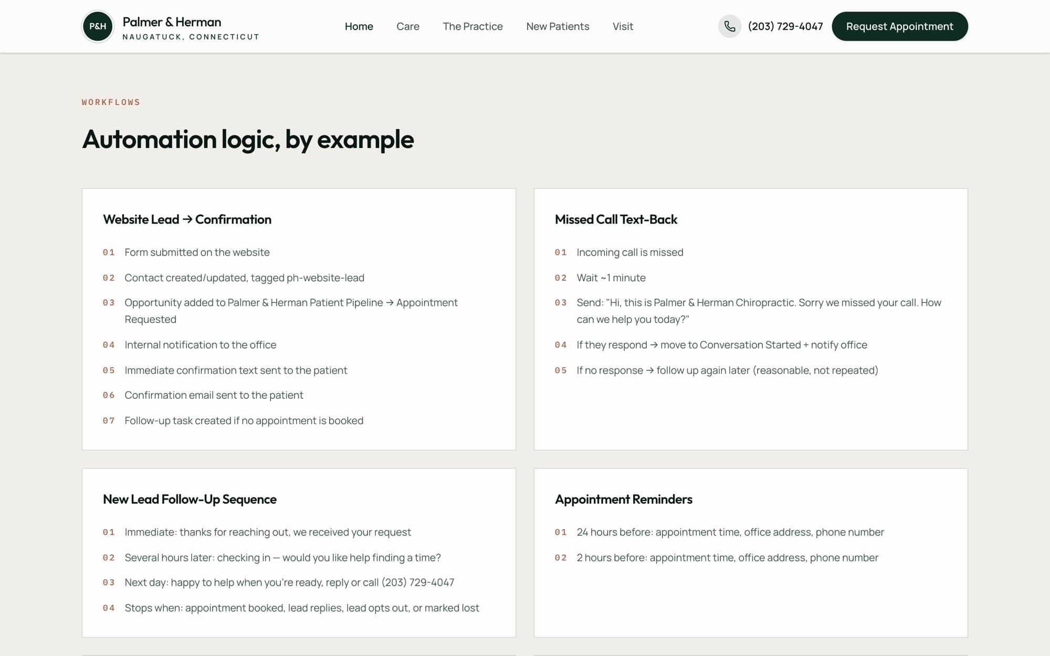Click 'Immediate confirmation text sent to the patient'

[x=236, y=370]
